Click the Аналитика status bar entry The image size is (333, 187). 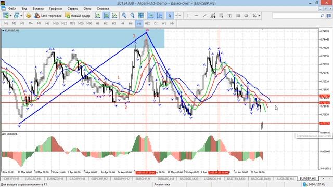[x=162, y=184]
